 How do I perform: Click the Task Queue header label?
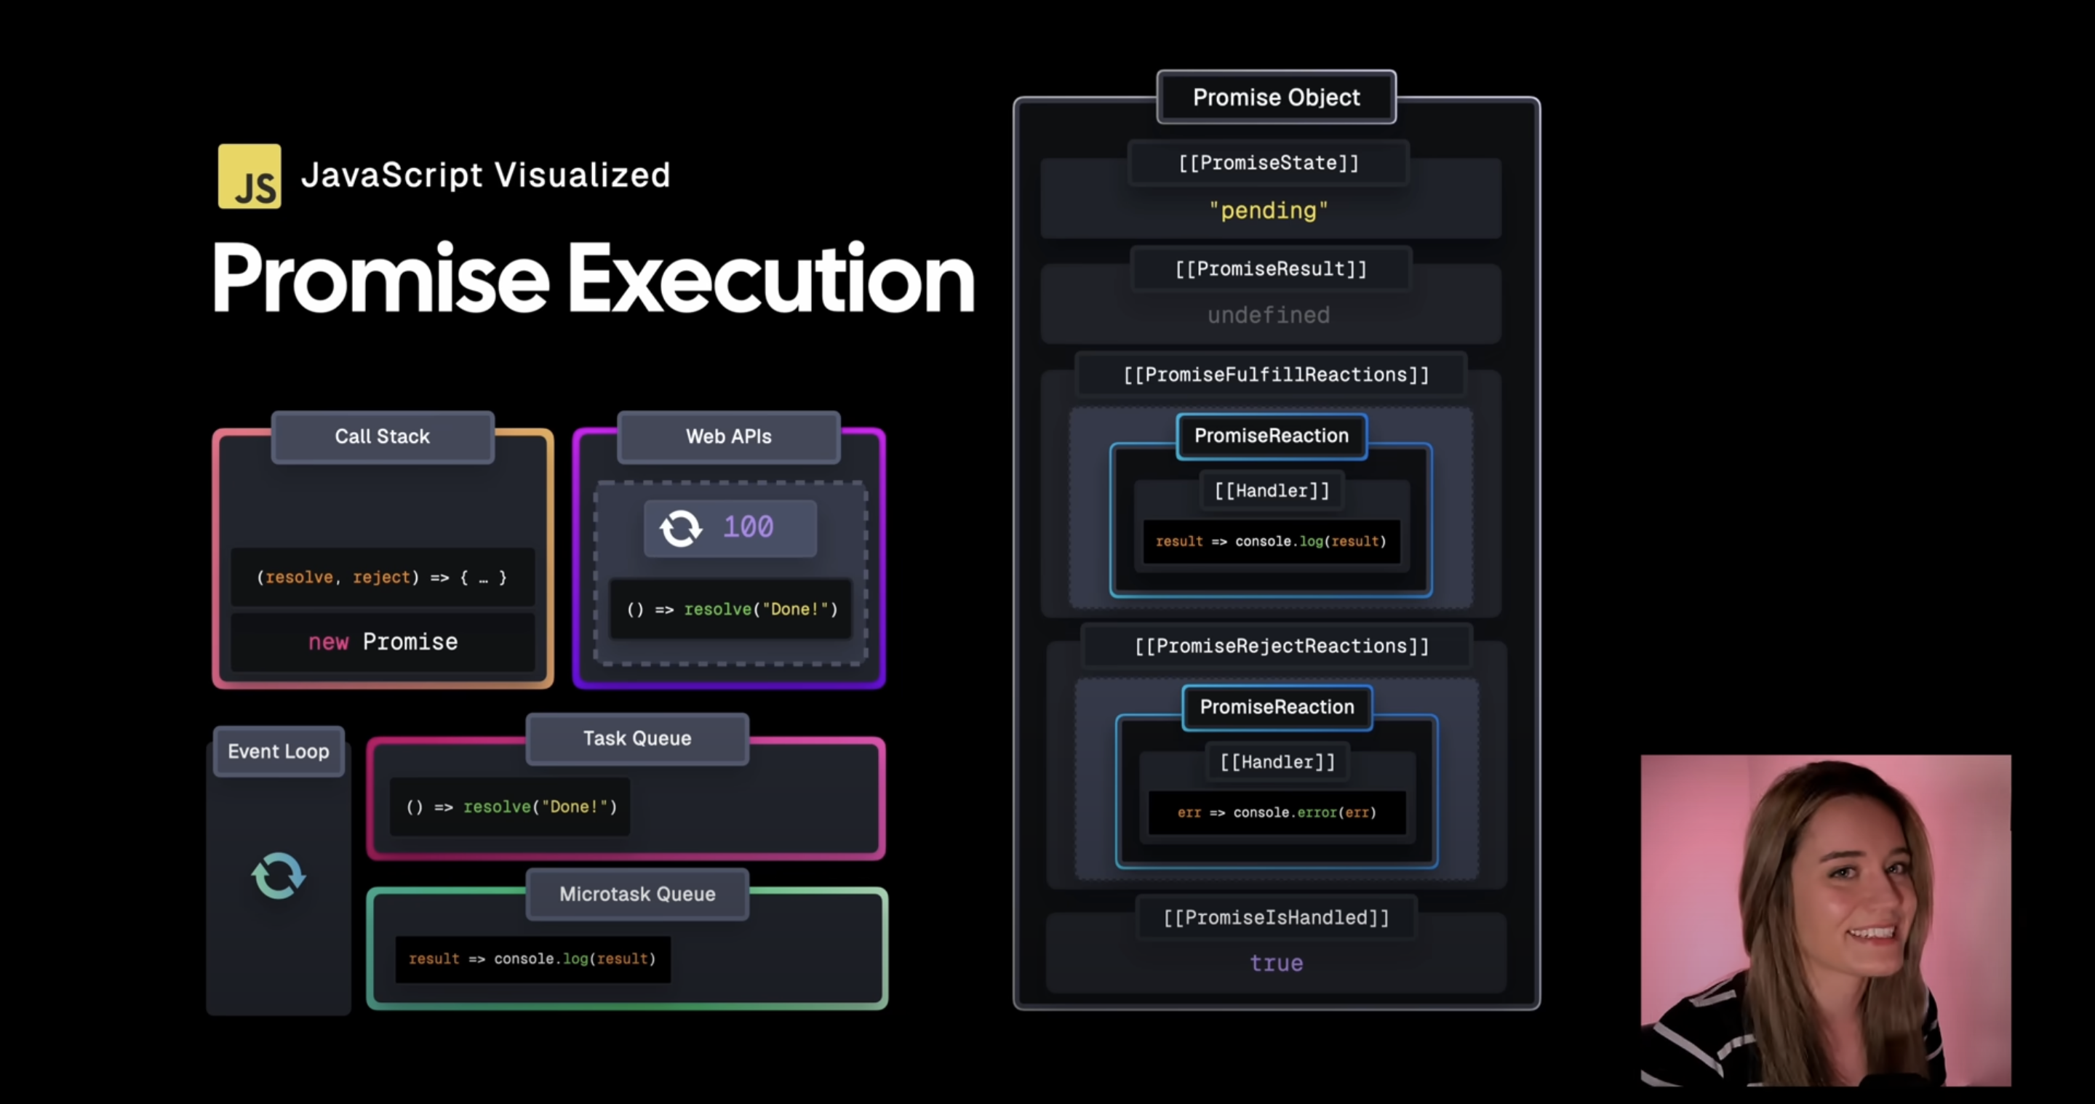(637, 738)
